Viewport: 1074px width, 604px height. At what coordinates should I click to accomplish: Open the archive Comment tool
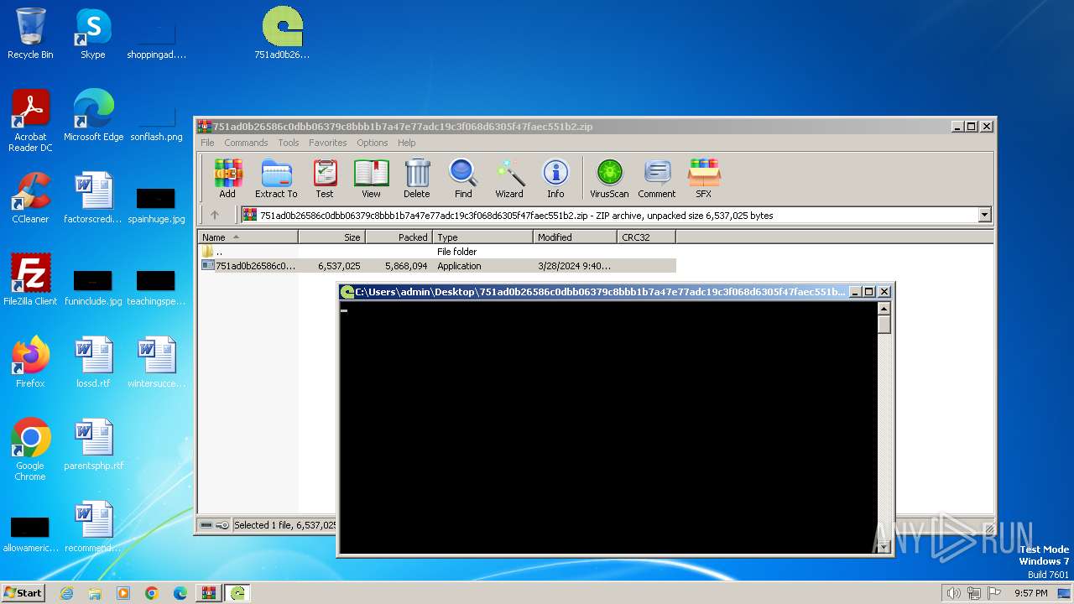pyautogui.click(x=657, y=179)
